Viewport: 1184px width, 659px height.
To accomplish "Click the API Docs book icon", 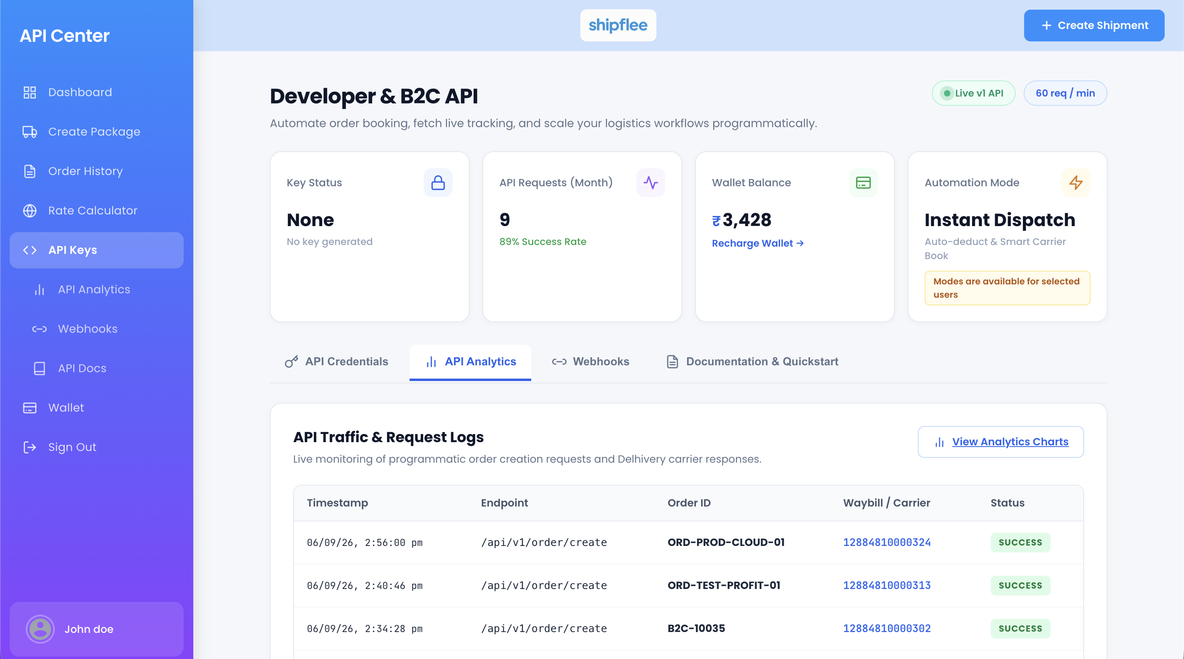I will pyautogui.click(x=39, y=369).
